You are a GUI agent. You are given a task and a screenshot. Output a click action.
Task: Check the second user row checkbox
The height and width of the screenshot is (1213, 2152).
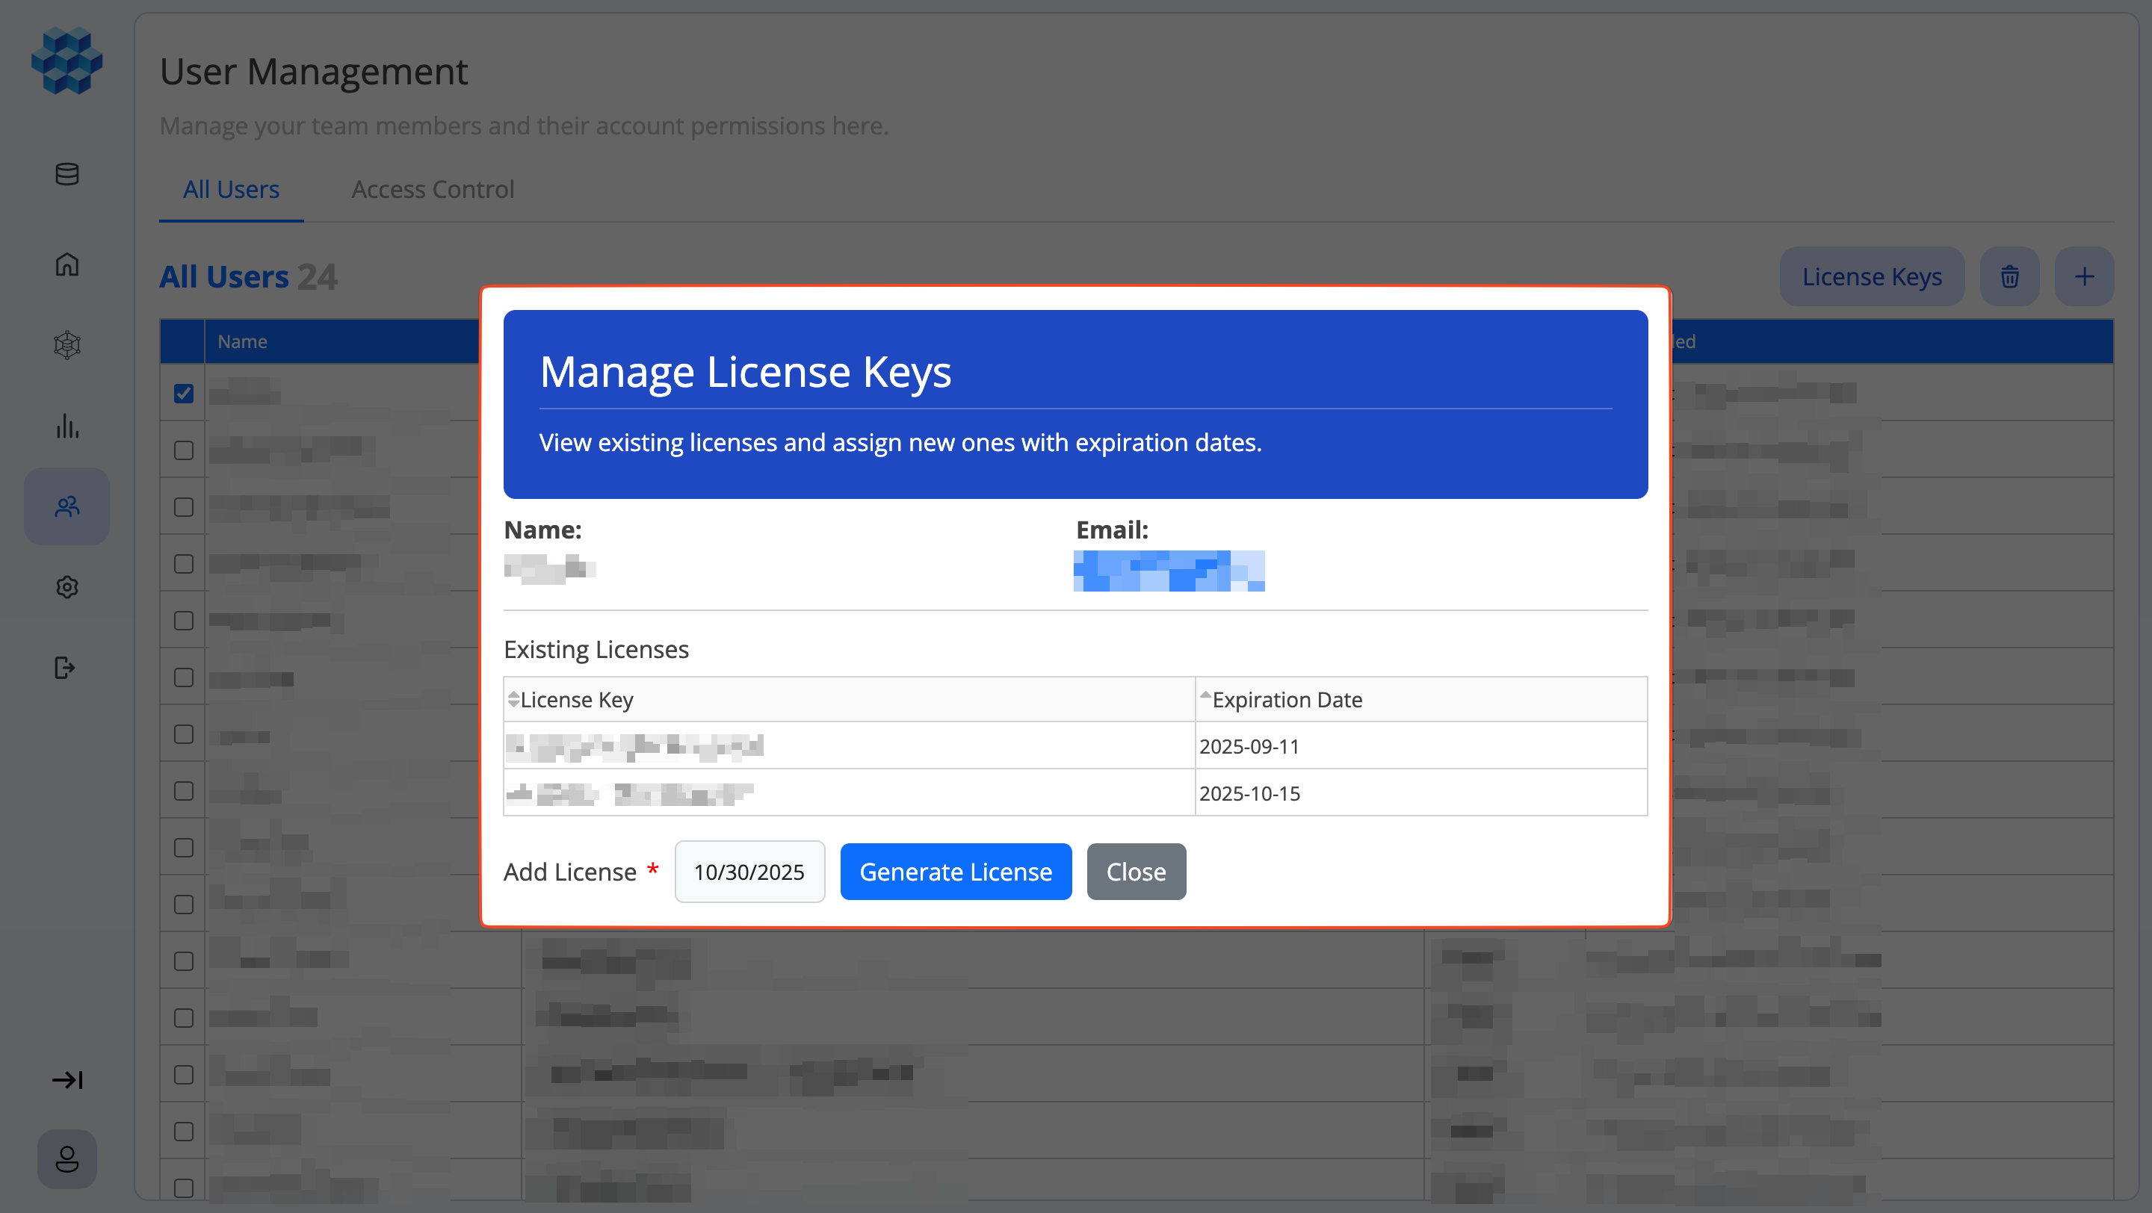pos(184,450)
